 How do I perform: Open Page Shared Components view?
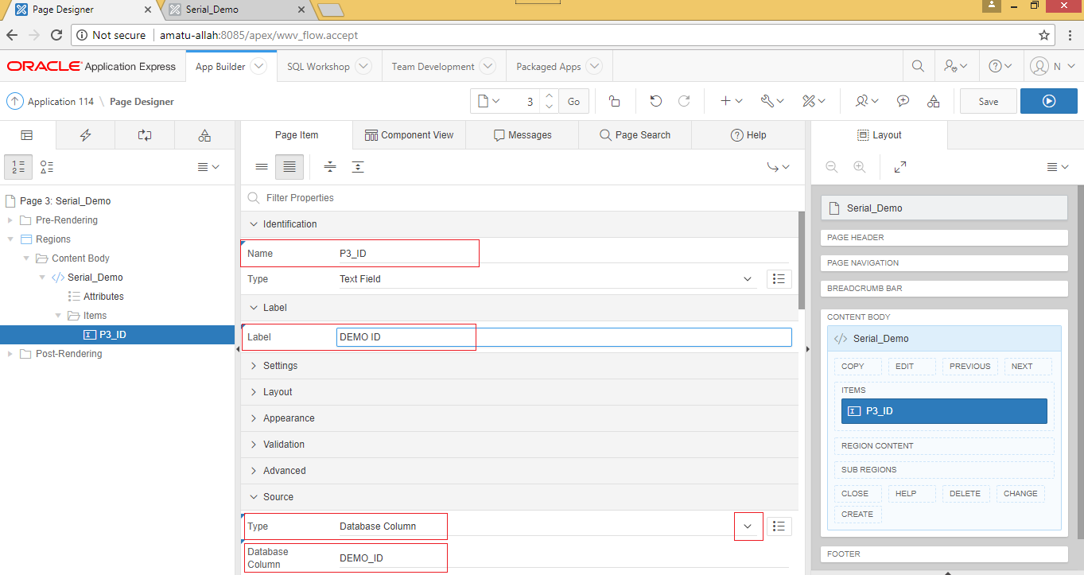tap(204, 134)
